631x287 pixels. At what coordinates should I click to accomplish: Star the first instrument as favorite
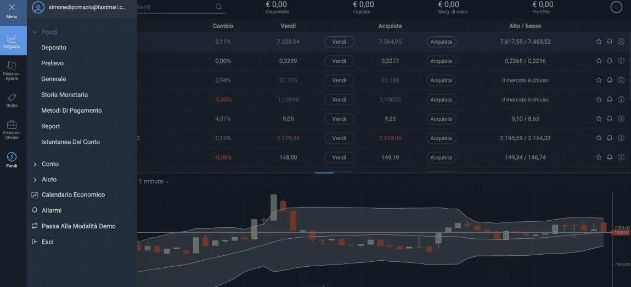[599, 42]
